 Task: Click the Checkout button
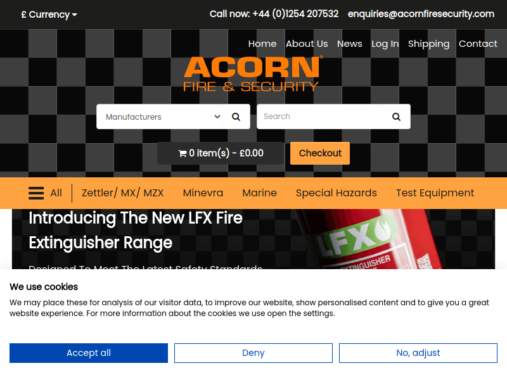319,153
